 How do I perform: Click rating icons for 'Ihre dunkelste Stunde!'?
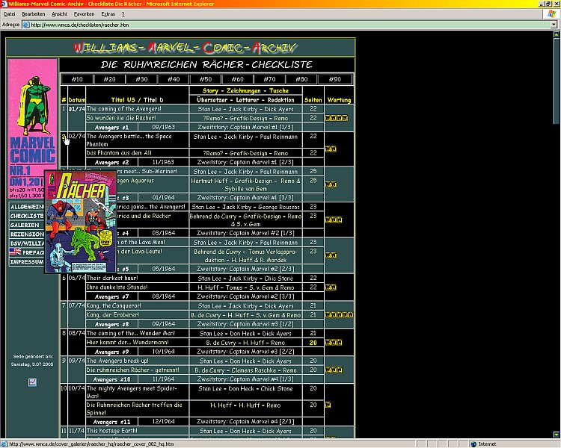tap(331, 287)
